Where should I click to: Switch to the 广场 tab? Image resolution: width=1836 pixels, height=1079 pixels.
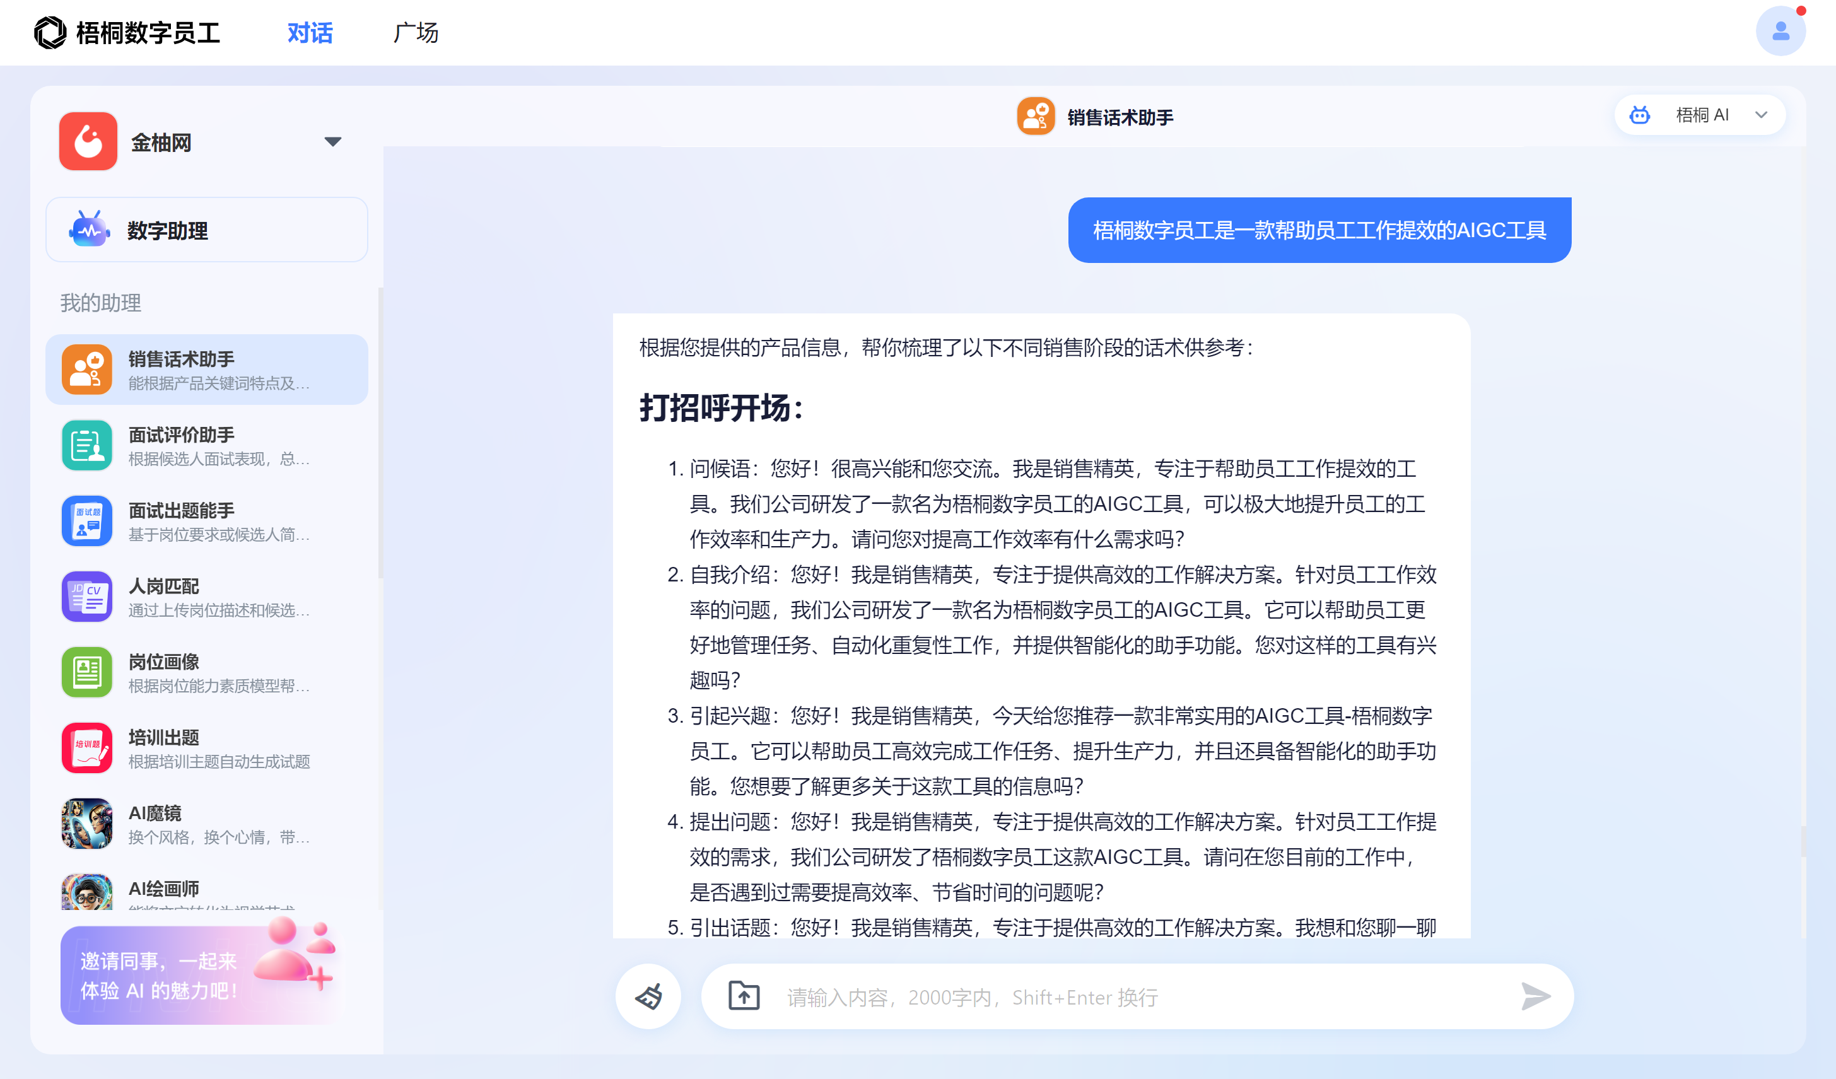(415, 33)
